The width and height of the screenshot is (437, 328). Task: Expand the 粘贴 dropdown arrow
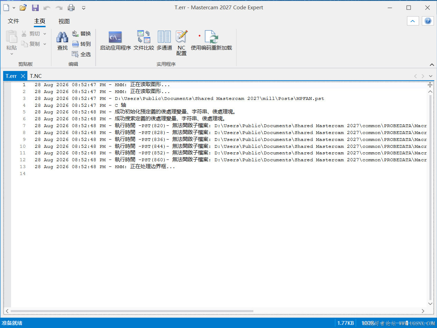pos(11,53)
